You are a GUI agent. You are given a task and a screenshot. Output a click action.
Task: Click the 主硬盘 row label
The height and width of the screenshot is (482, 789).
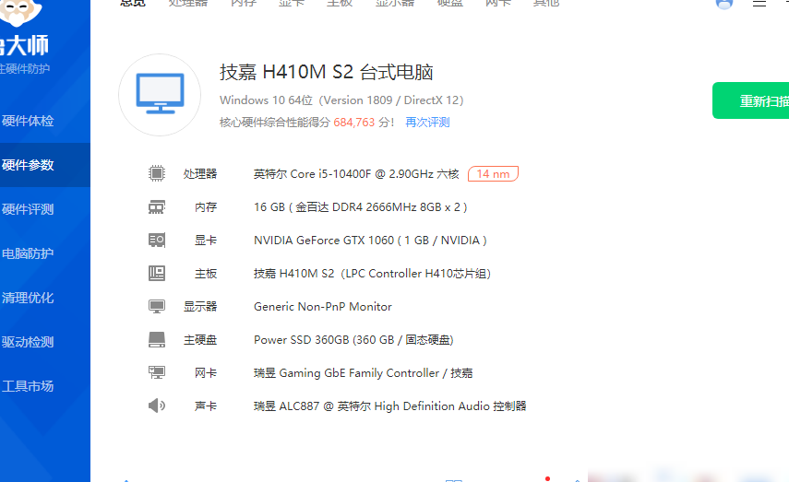[x=199, y=340]
